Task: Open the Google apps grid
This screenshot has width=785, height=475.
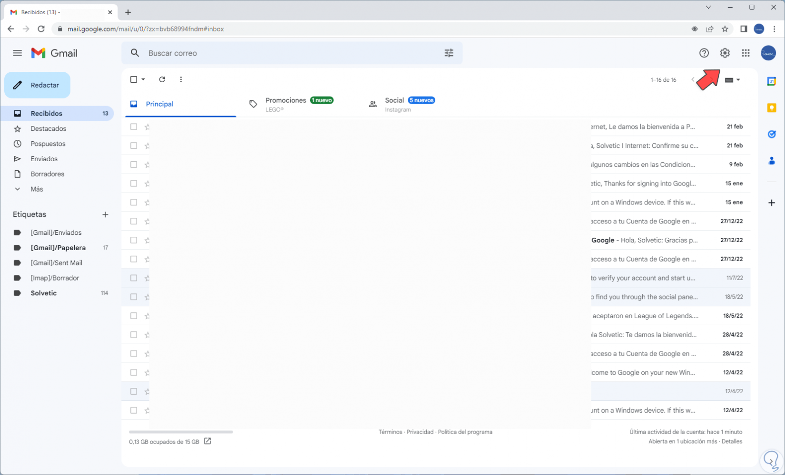Action: pyautogui.click(x=746, y=53)
